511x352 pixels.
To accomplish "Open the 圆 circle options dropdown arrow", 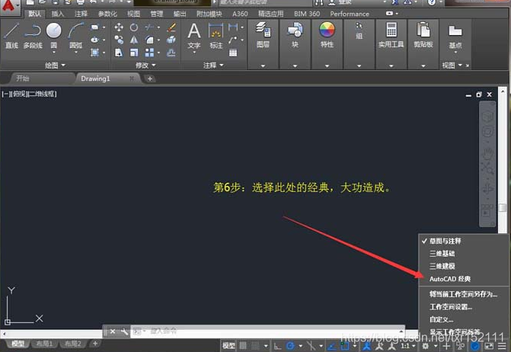I will click(54, 52).
